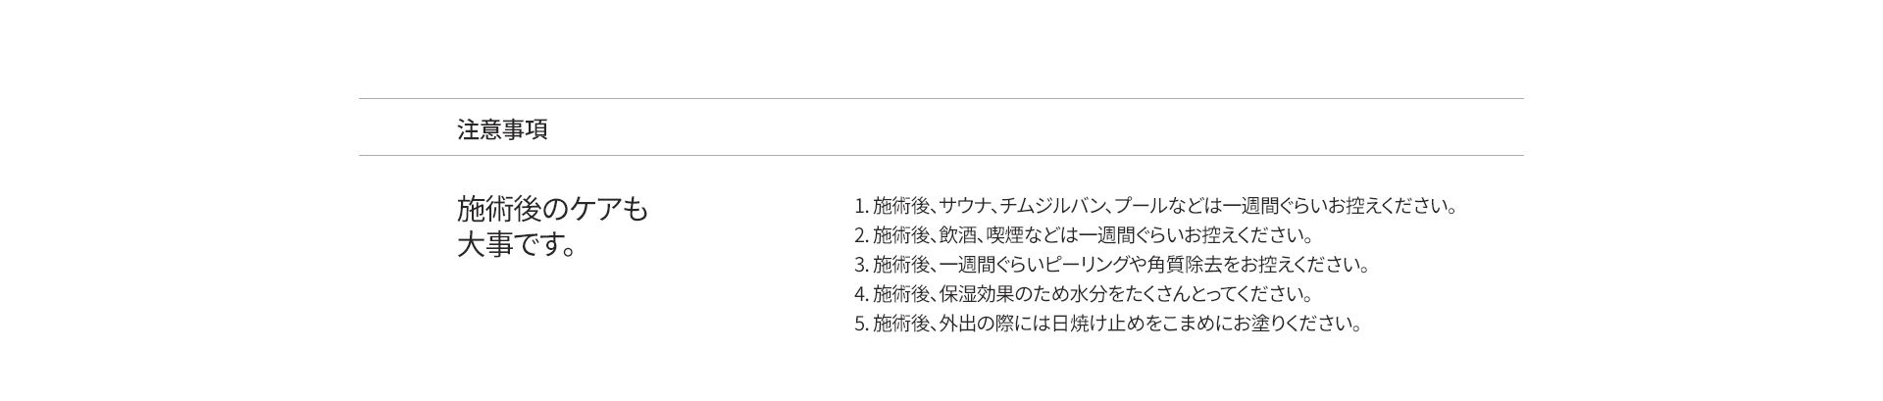This screenshot has height=401, width=1883.
Task: Click the word チムジルバン in item 1
Action: (x=1052, y=206)
